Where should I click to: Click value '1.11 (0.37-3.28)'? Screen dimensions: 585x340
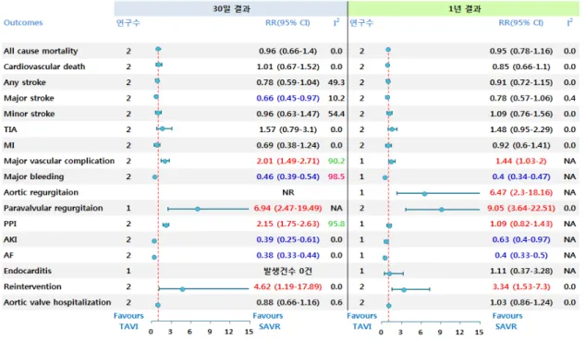tap(521, 271)
